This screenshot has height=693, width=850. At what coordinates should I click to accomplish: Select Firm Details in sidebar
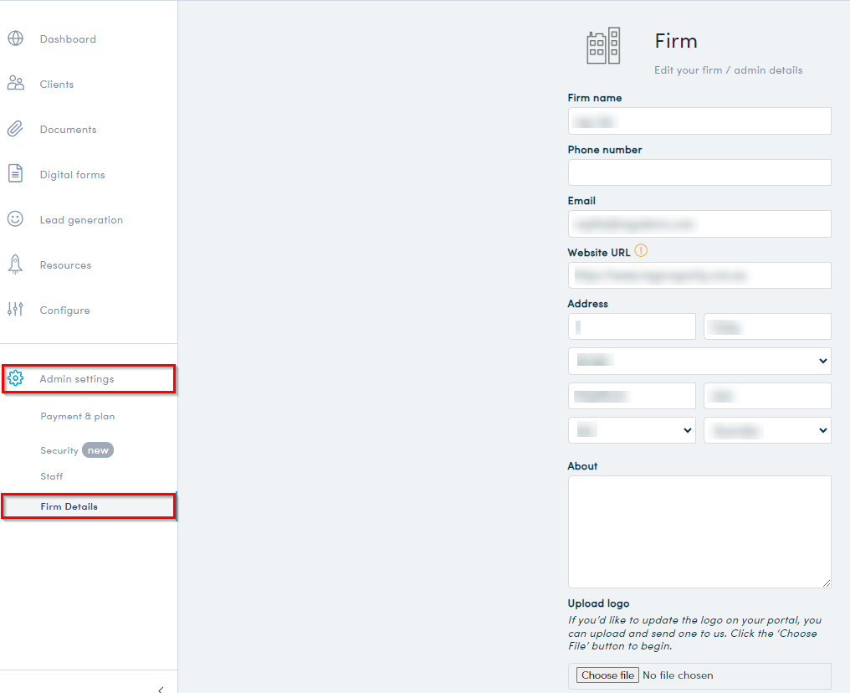coord(69,506)
